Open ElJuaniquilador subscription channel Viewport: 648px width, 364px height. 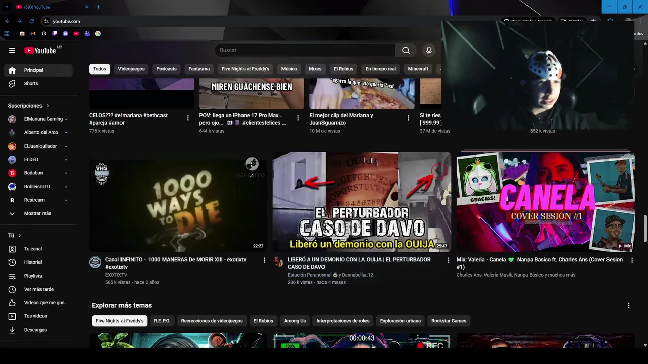point(38,146)
